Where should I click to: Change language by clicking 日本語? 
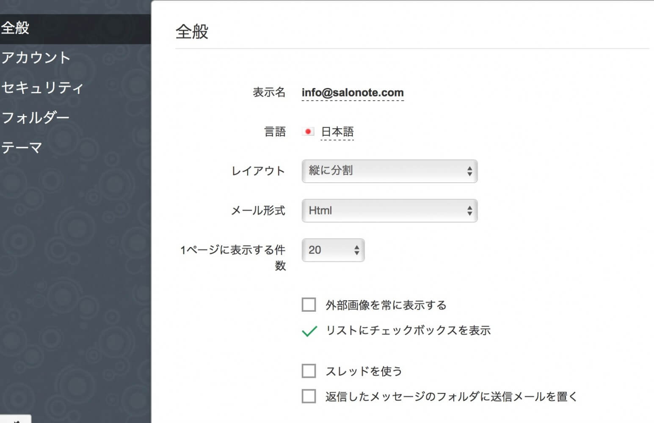[337, 132]
